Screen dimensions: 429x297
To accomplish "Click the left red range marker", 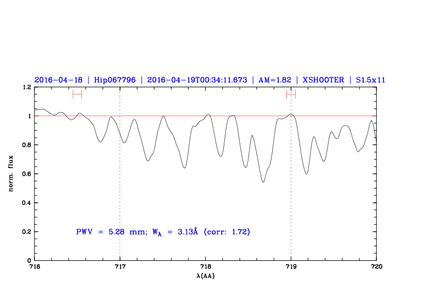I will point(77,94).
